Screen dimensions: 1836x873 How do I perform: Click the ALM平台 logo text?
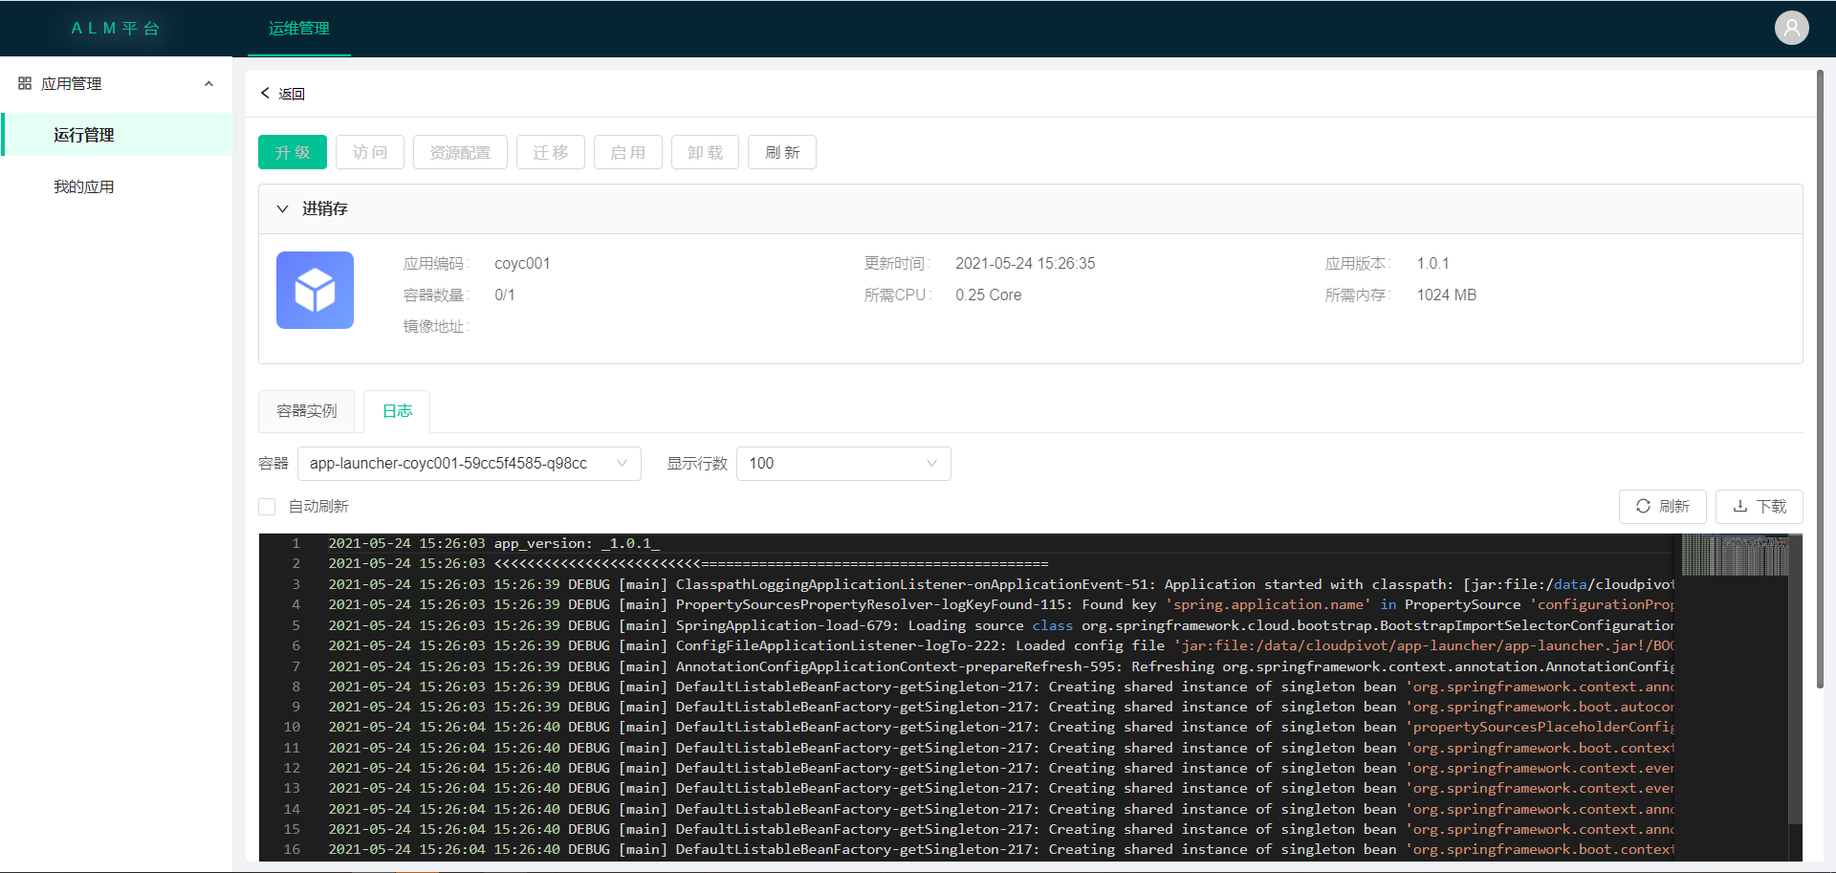[116, 29]
